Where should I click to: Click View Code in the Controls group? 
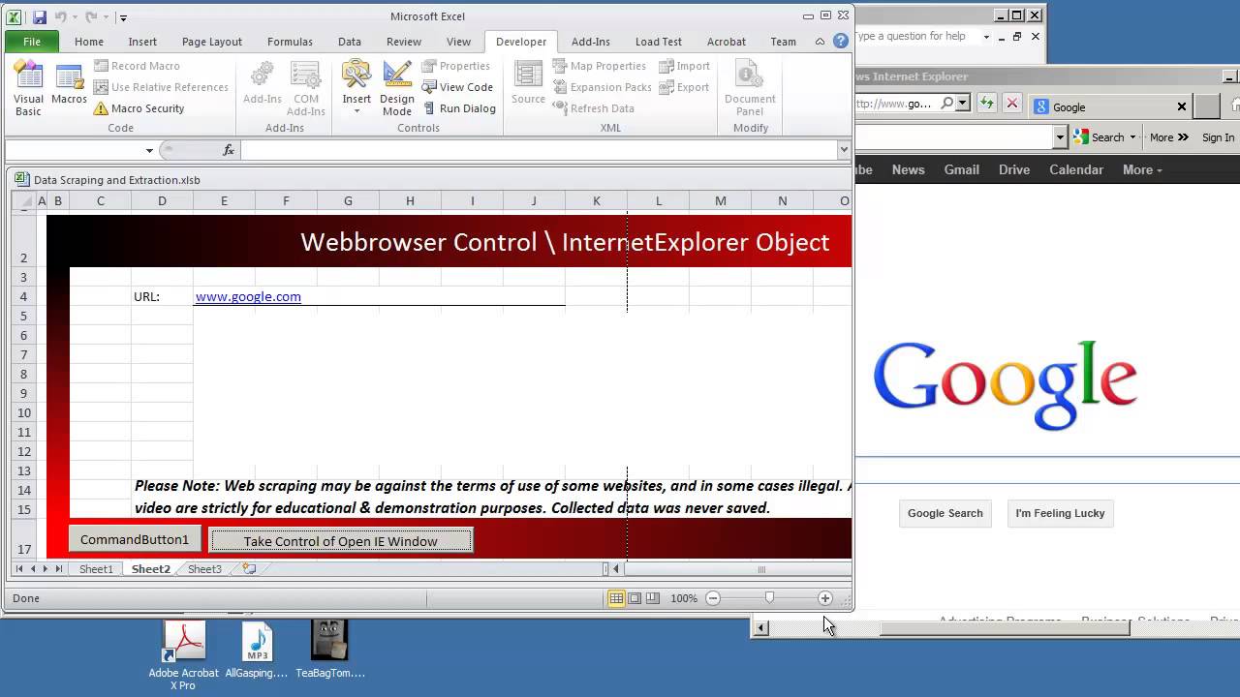pyautogui.click(x=457, y=87)
